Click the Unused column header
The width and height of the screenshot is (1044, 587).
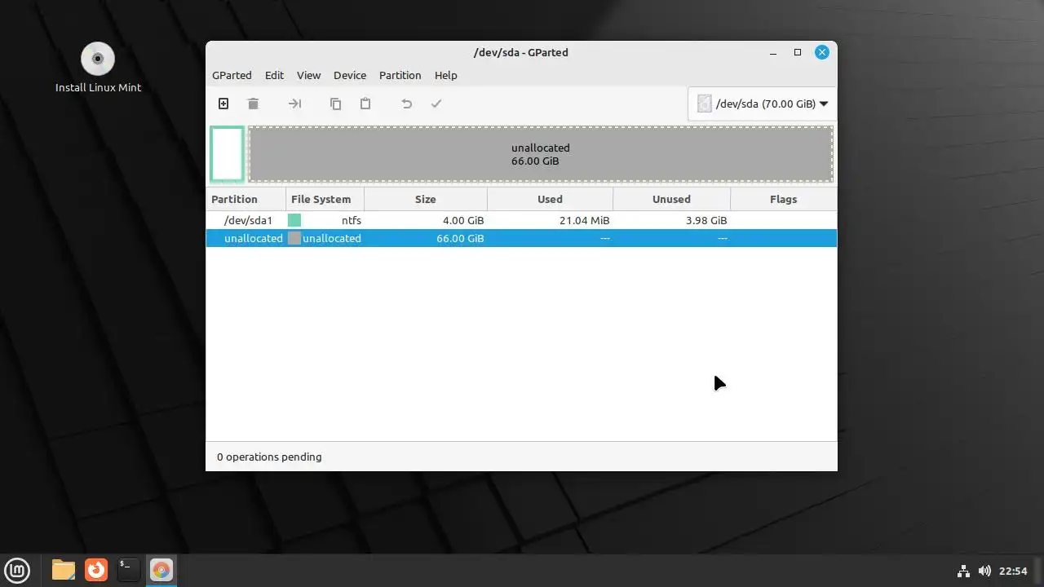671,199
